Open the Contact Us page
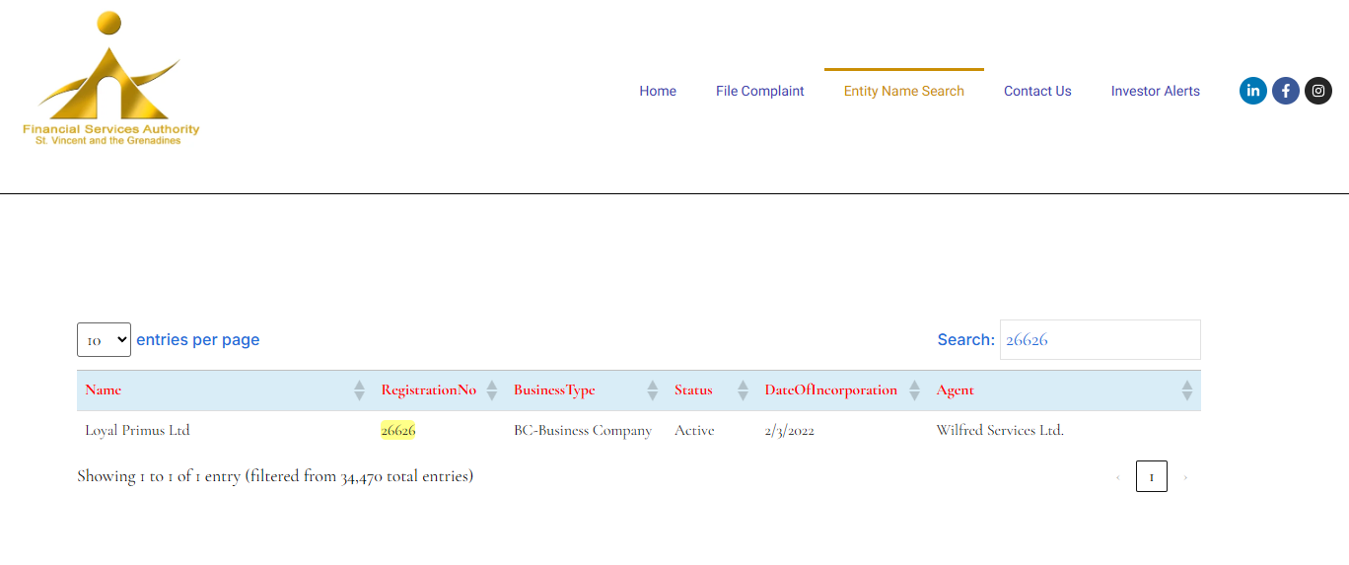 click(x=1037, y=91)
